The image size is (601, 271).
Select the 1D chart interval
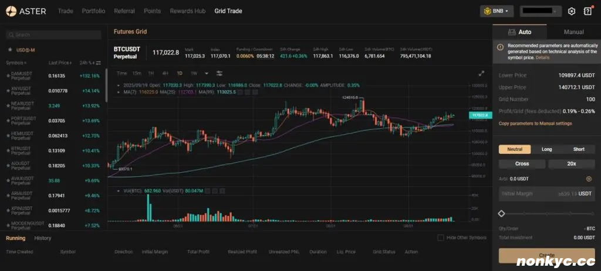coord(180,73)
